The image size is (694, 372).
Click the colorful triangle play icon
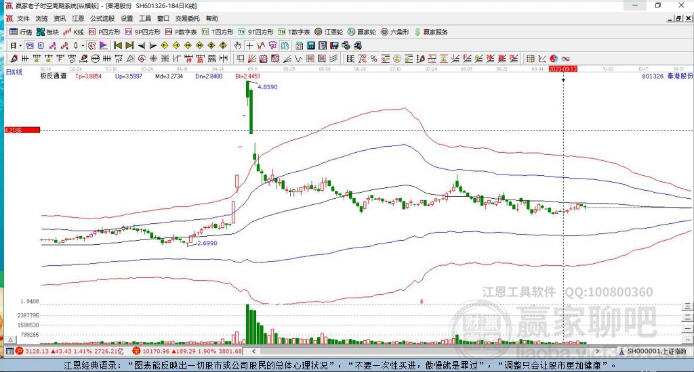(x=104, y=45)
